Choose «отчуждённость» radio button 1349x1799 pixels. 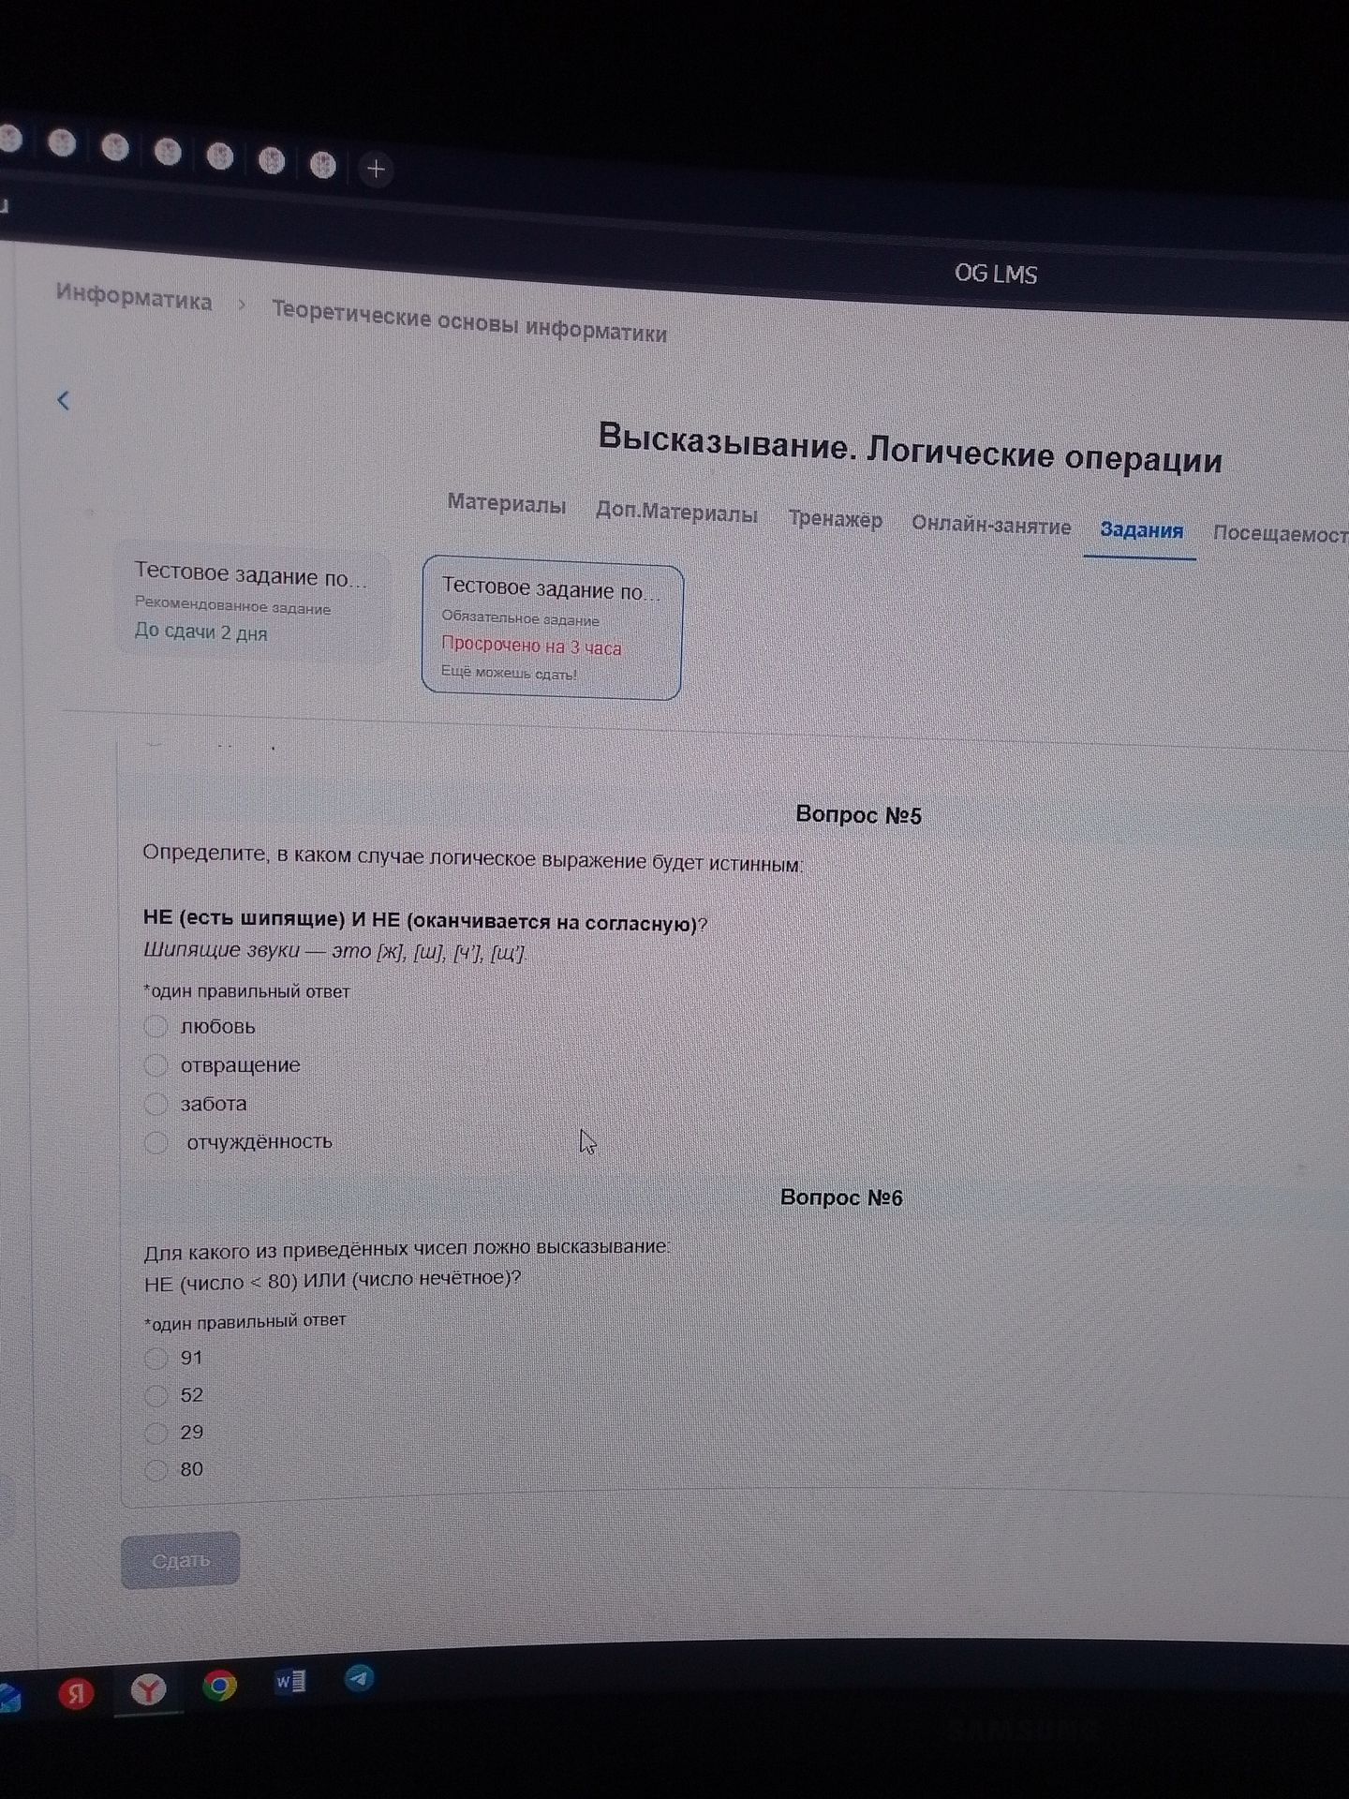pyautogui.click(x=156, y=1141)
